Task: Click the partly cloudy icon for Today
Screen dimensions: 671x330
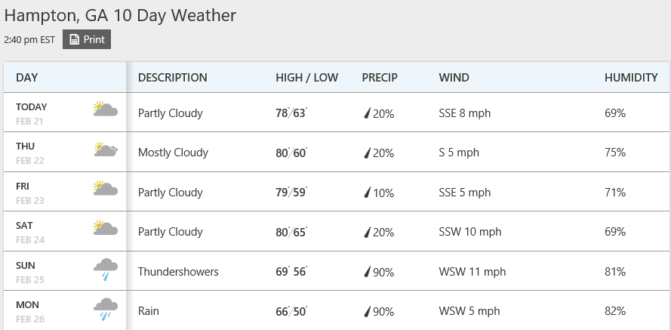Action: point(105,109)
